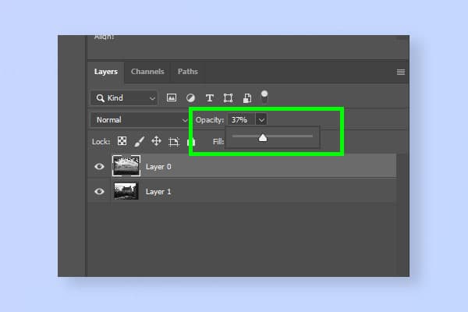Image resolution: width=468 pixels, height=312 pixels.
Task: Open the Normal blend mode dropdown
Action: coord(138,120)
